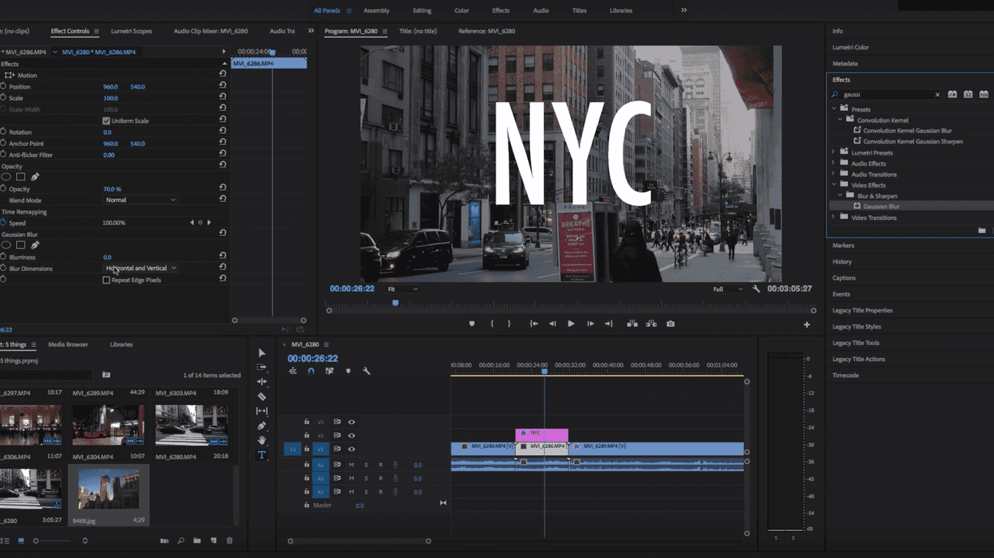Viewport: 994px width, 558px height.
Task: Create rectangle mask under Gaussian Blur
Action: 21,246
